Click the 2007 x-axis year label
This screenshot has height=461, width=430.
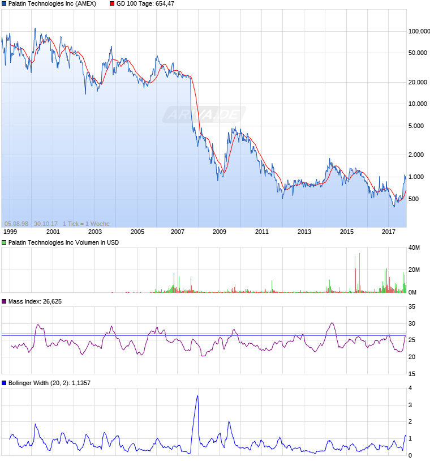click(x=178, y=232)
